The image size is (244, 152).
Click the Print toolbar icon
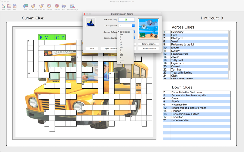[64, 6]
